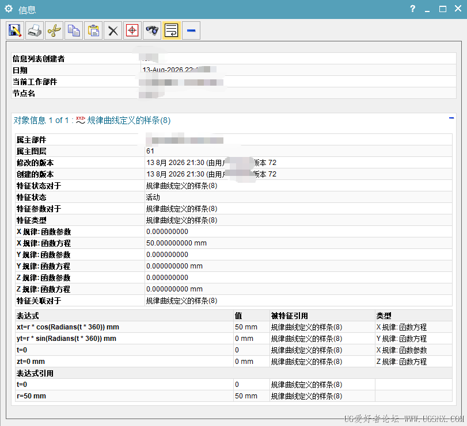
Task: Click the 属主图层 value 61
Action: pyautogui.click(x=150, y=151)
